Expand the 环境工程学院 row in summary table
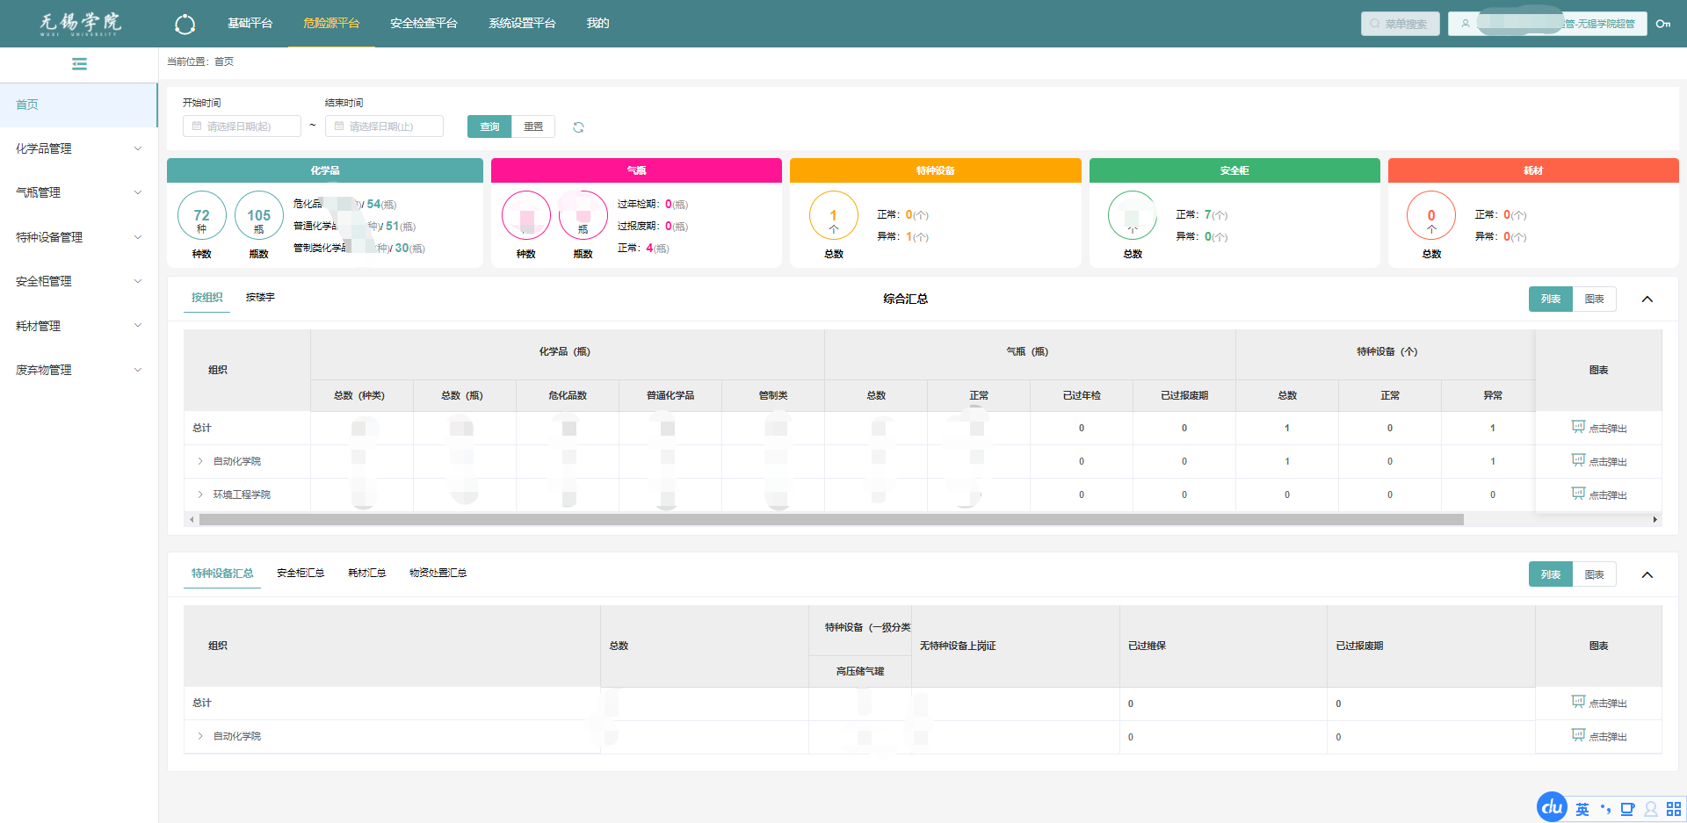1687x823 pixels. pyautogui.click(x=200, y=495)
